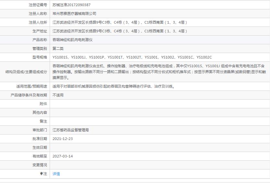
Task: Click the model list starting with YS1001S
Action: click(132, 57)
